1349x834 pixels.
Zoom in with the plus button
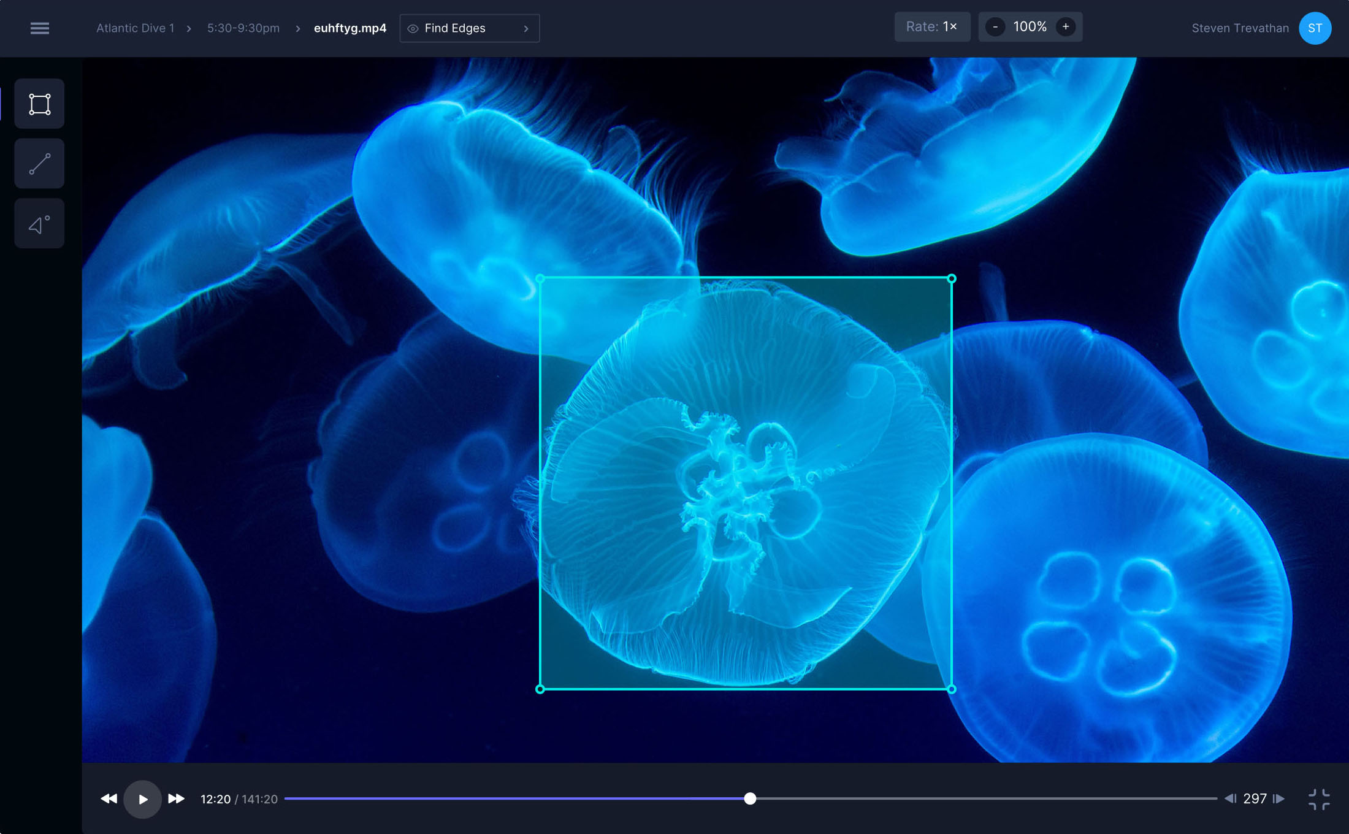point(1066,27)
